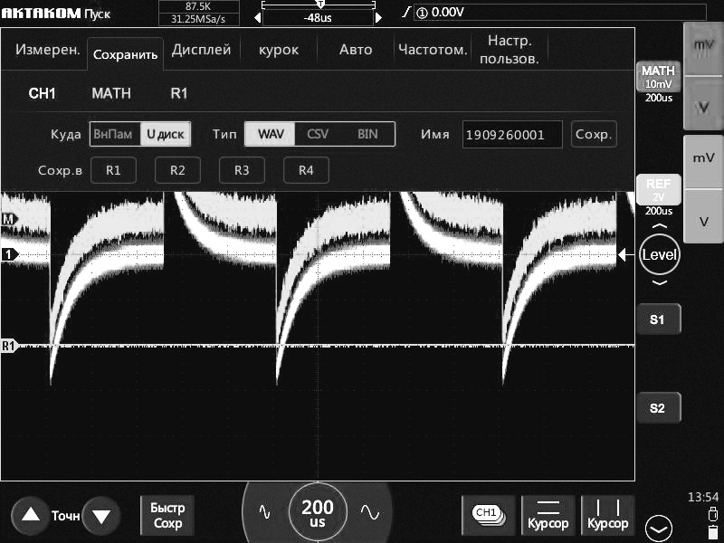Click the Сохр. save button

[x=594, y=134]
